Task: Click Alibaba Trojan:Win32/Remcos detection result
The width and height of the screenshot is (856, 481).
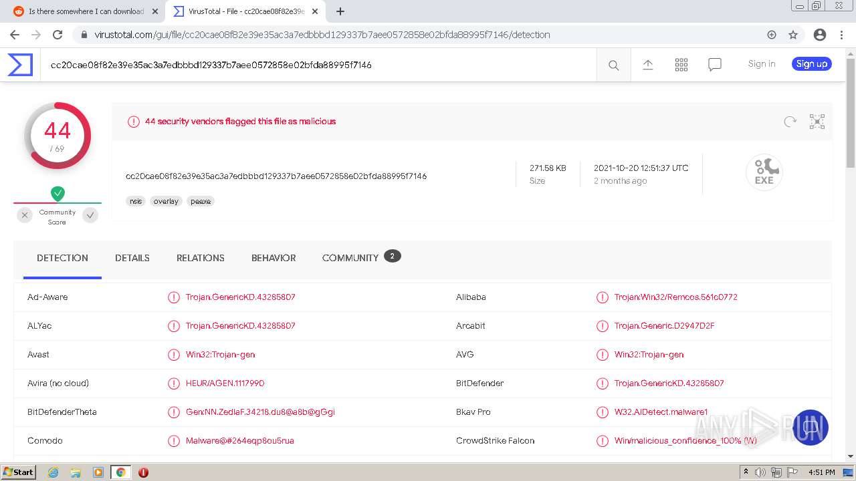Action: click(675, 297)
